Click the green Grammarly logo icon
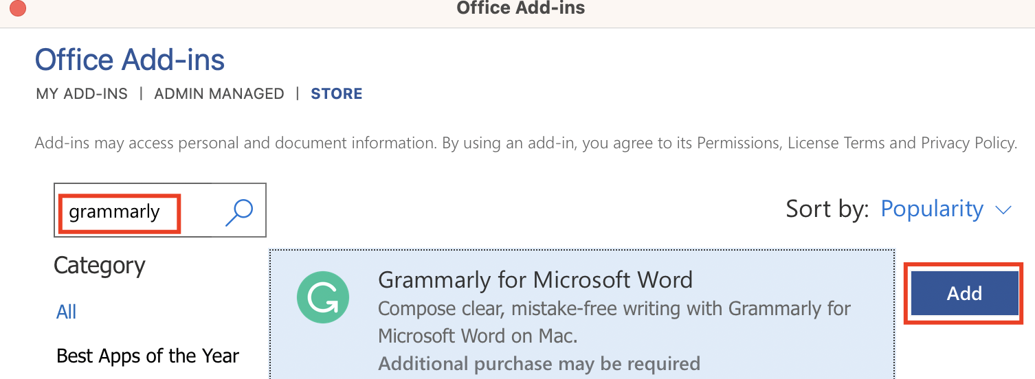Viewport: 1035px width, 379px height. tap(323, 297)
